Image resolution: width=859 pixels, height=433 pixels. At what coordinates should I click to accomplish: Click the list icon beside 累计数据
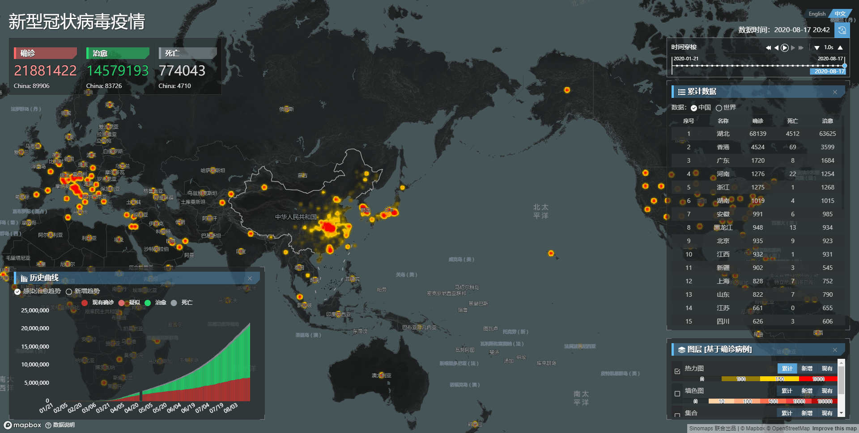[x=681, y=92]
